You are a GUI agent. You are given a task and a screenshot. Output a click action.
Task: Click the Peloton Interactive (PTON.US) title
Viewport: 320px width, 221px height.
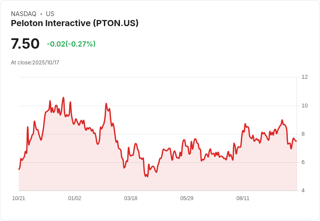click(x=74, y=23)
